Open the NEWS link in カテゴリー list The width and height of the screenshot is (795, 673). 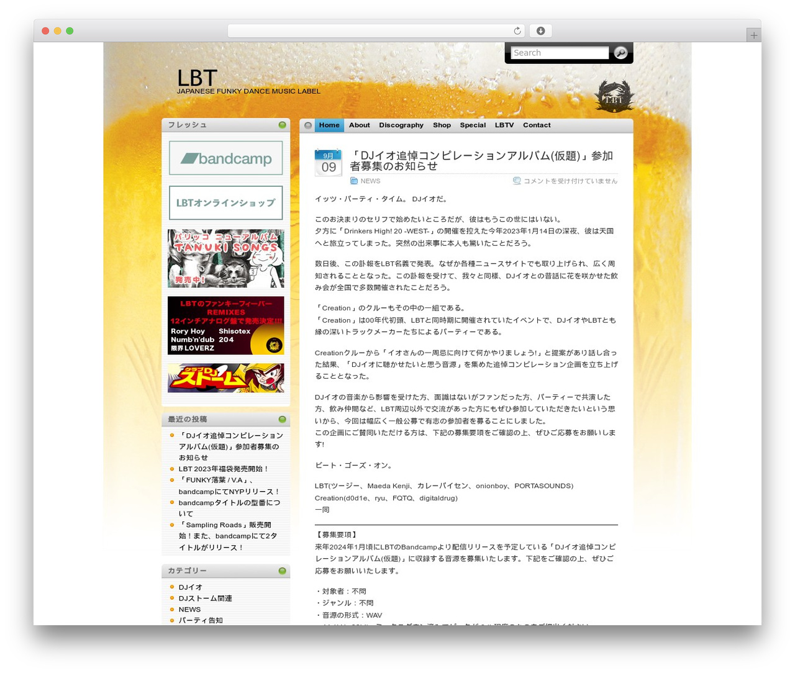[189, 609]
